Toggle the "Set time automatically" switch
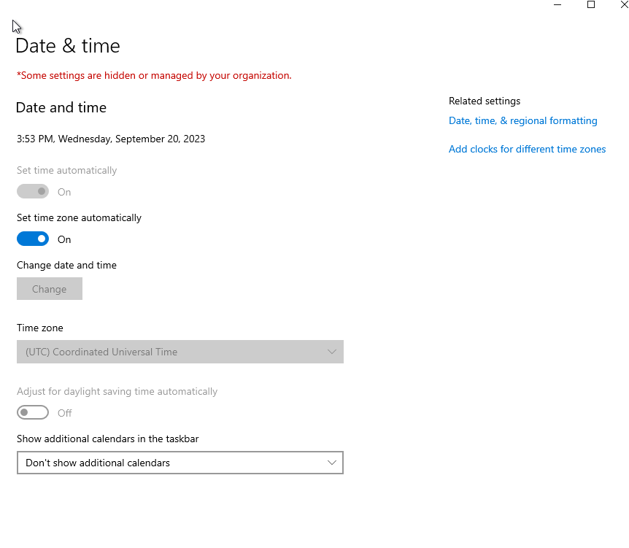The image size is (629, 548). [x=32, y=191]
